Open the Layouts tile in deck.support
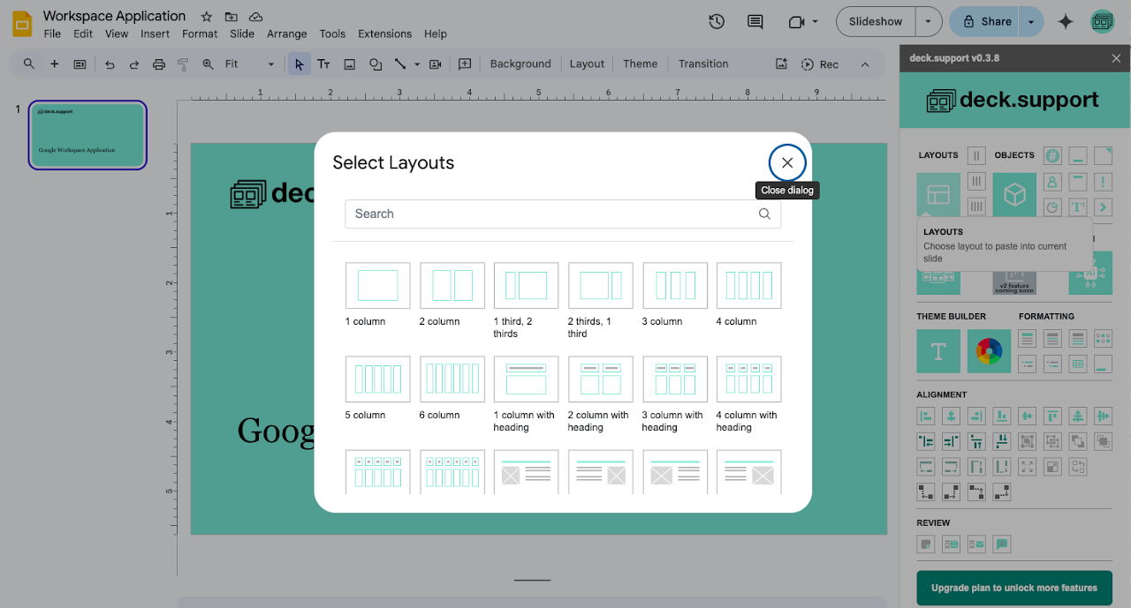This screenshot has height=608, width=1131. [938, 194]
